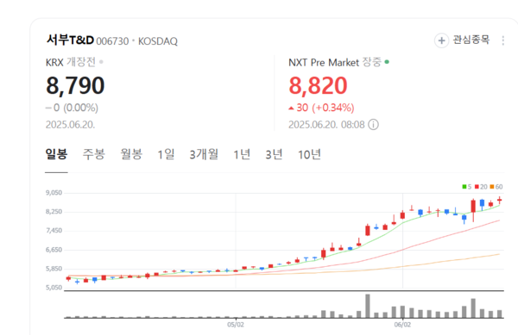Click the KOSDAQ market label
The image size is (518, 335).
point(158,41)
